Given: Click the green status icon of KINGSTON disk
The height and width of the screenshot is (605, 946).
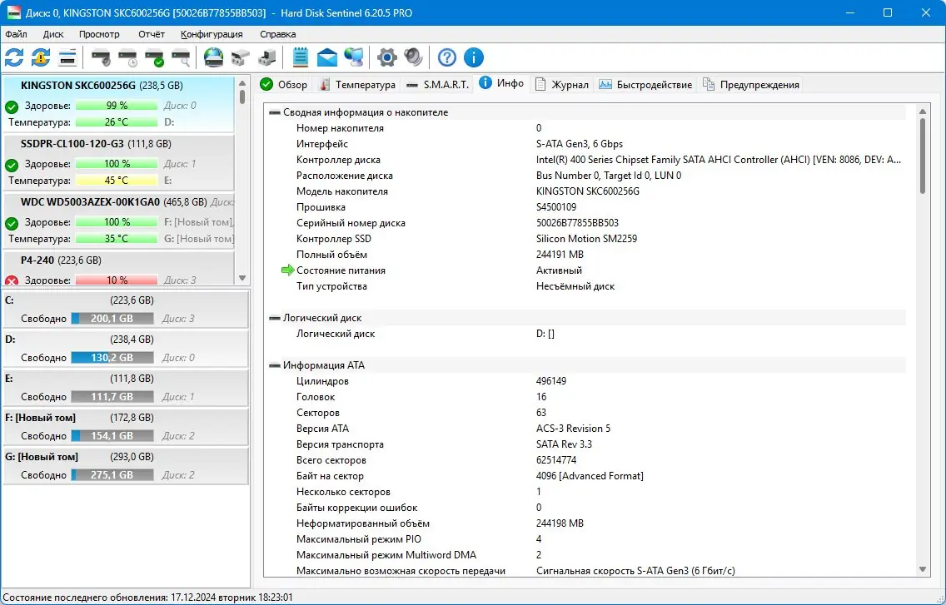Looking at the screenshot, I should click(12, 107).
